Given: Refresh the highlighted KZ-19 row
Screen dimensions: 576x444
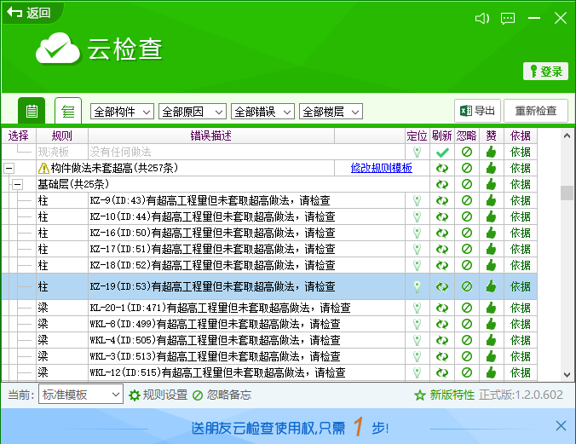Looking at the screenshot, I should pos(442,286).
